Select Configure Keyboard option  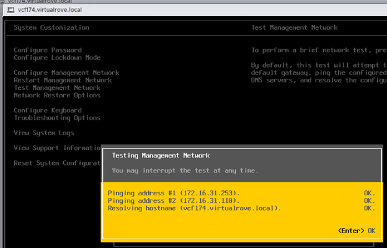[48, 110]
